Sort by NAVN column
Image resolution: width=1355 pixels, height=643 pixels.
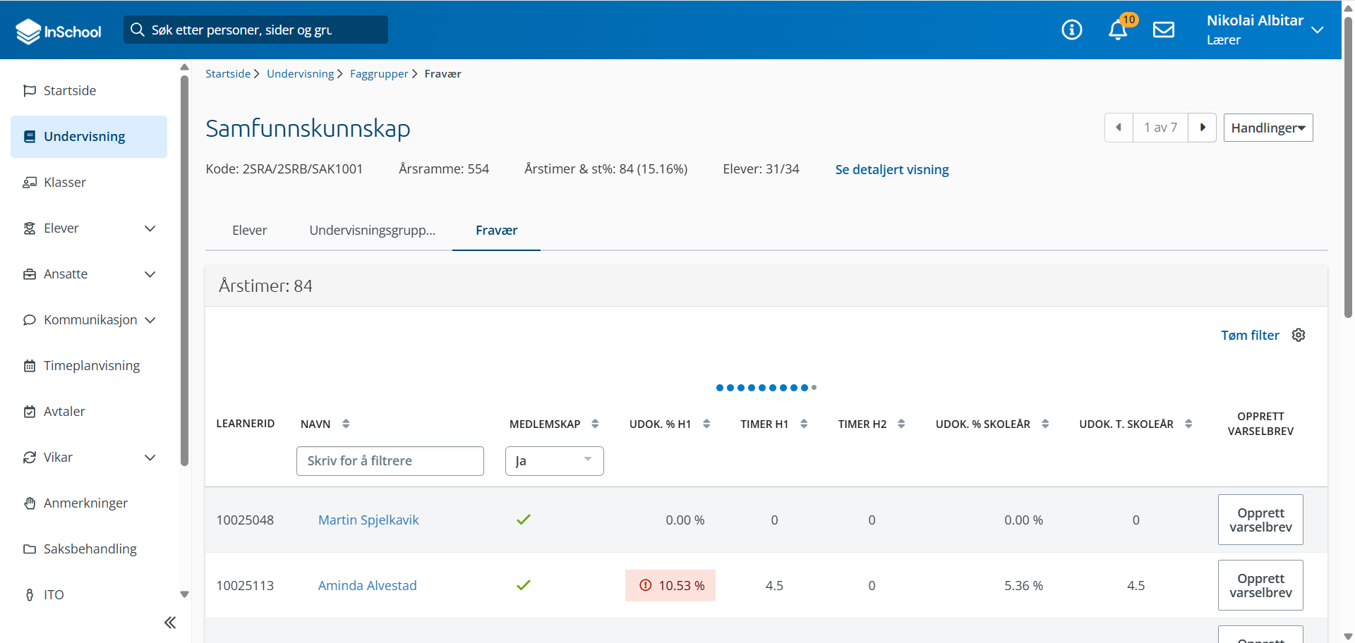pos(346,424)
